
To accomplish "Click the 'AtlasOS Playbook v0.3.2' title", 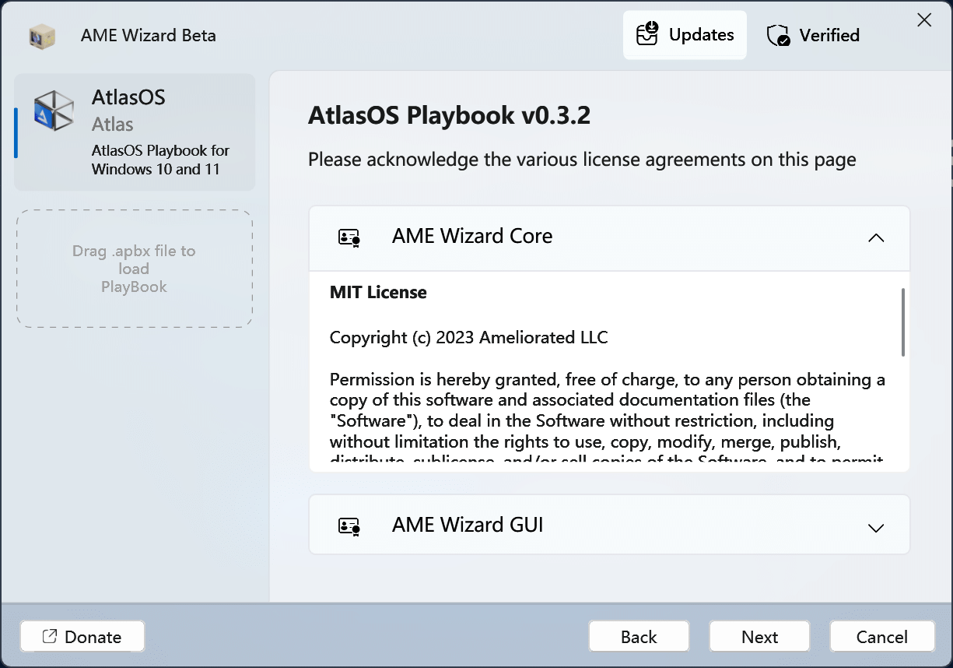I will 450,115.
